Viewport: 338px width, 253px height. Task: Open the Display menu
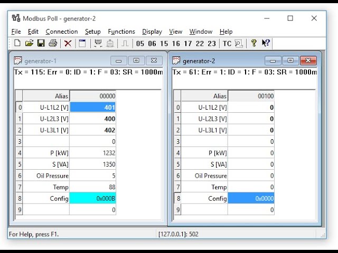(x=152, y=32)
